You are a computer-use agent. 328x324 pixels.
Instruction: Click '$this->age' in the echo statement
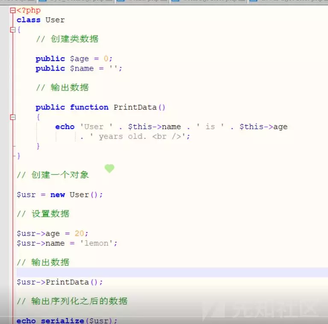[x=264, y=127]
